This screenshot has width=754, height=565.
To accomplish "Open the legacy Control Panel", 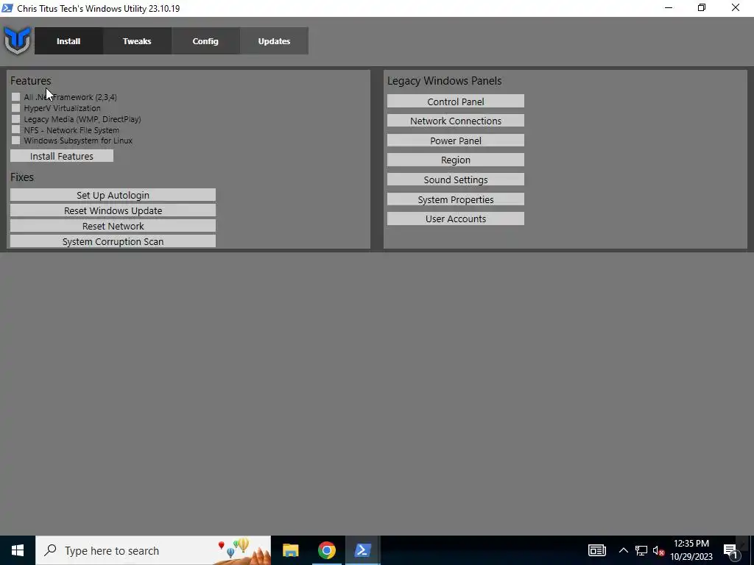I will 455,102.
